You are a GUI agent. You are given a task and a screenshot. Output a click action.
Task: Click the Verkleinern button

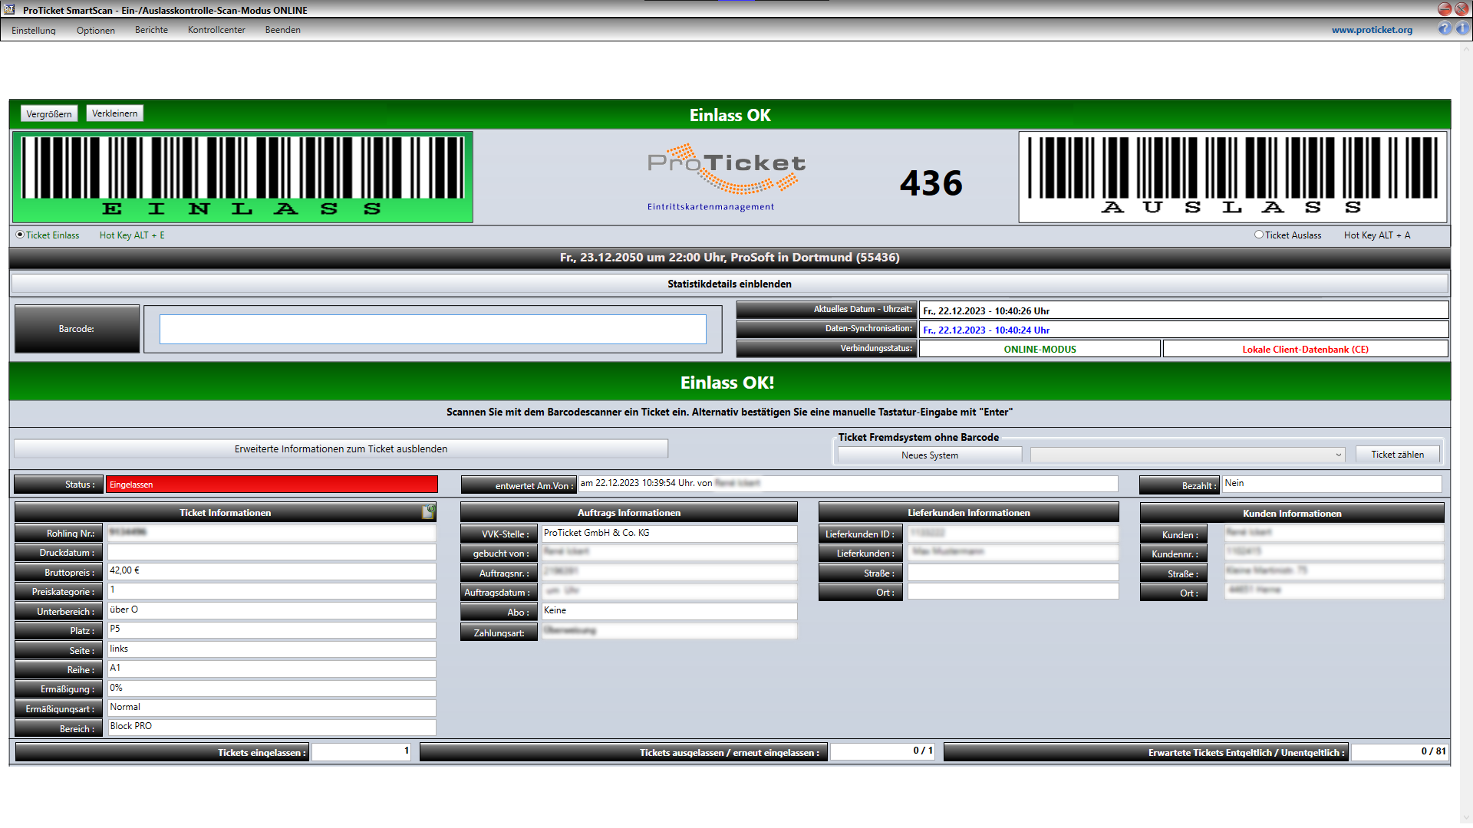pyautogui.click(x=115, y=113)
